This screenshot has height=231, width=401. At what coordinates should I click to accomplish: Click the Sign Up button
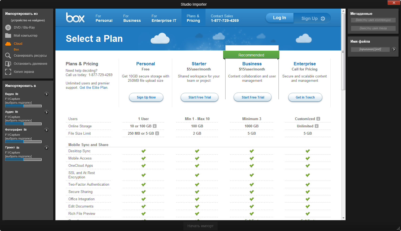point(312,18)
